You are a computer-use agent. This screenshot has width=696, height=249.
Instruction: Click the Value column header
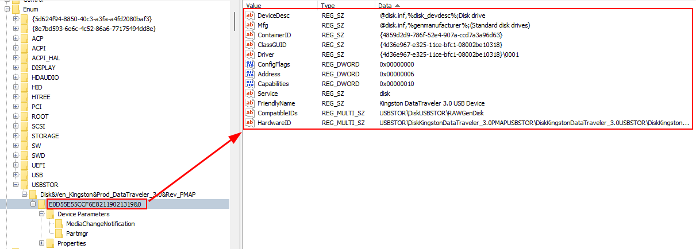(253, 5)
